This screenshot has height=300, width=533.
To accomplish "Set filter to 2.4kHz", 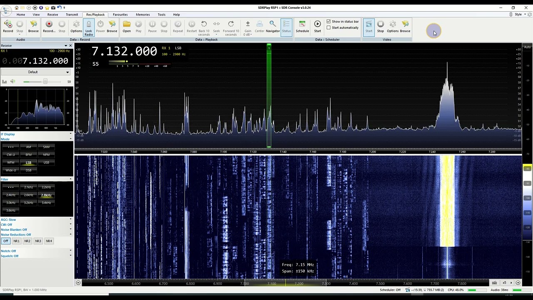I will tap(11, 195).
